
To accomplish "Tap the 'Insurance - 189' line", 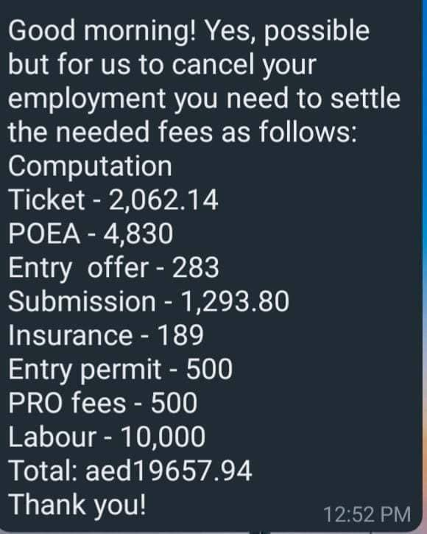I will [106, 335].
